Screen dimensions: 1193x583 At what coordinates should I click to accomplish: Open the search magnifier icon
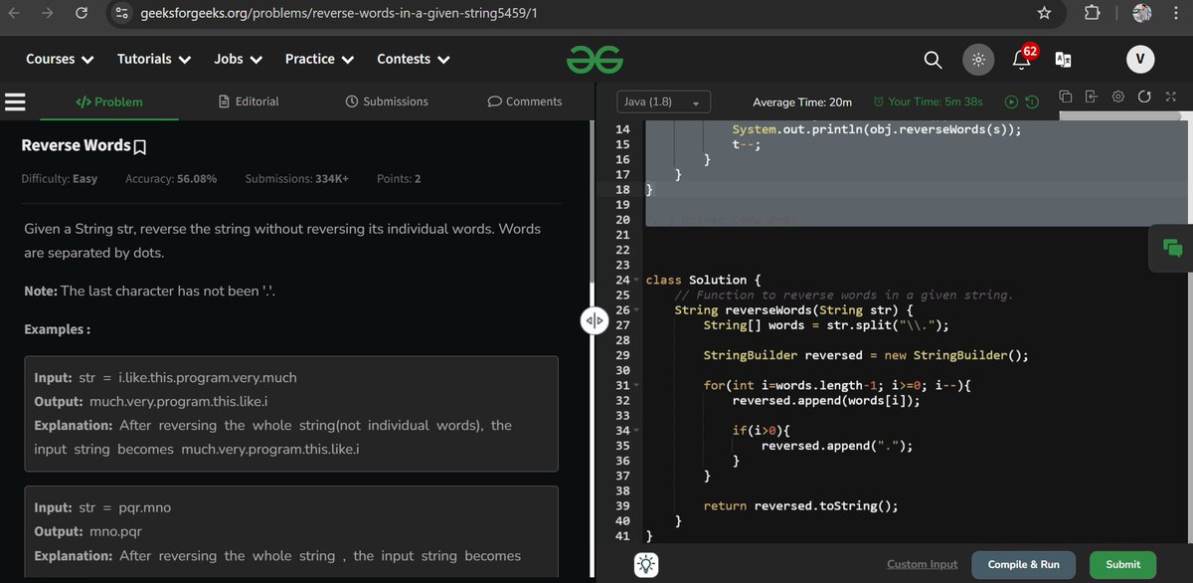pos(933,60)
